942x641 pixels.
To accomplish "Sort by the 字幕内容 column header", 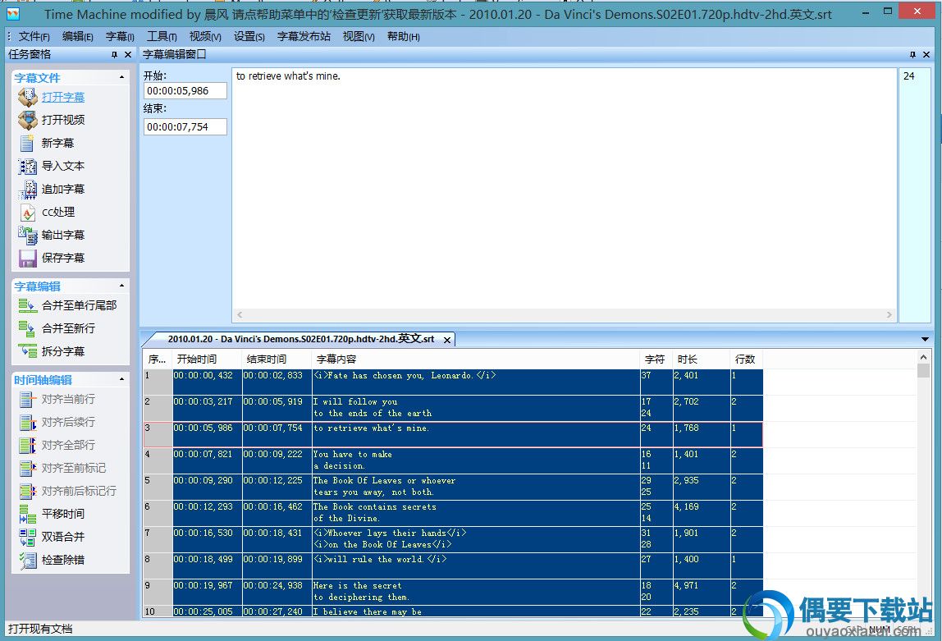I will coord(476,359).
